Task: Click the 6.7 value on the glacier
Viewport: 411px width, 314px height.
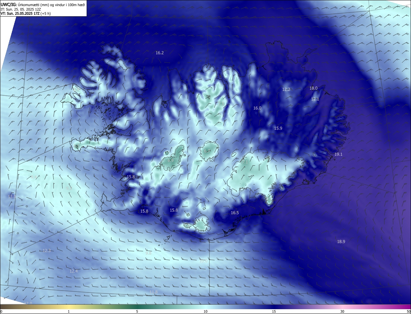Action: coord(207,151)
